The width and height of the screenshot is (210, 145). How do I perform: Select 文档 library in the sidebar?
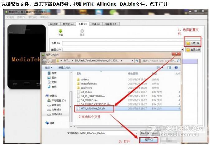tap(52, 82)
